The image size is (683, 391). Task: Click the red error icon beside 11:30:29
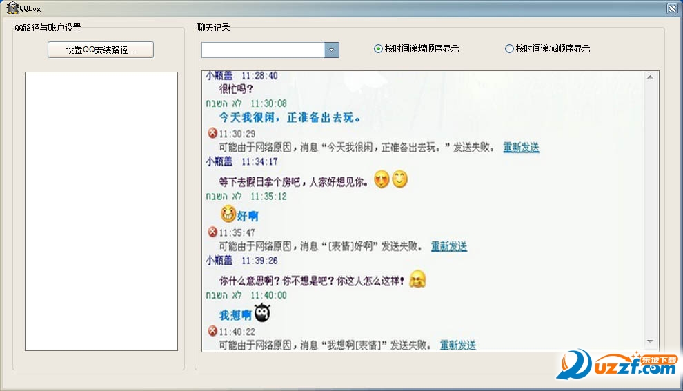point(212,133)
